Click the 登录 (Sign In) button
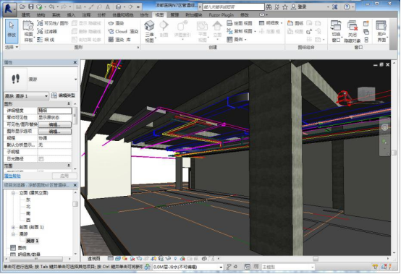This screenshot has width=401, height=274. (299, 7)
